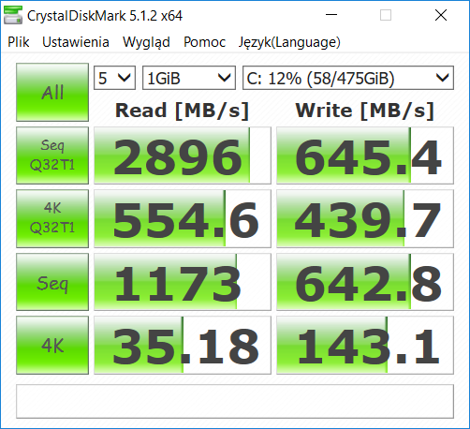
Task: Run all benchmarks with the All button
Action: (52, 92)
